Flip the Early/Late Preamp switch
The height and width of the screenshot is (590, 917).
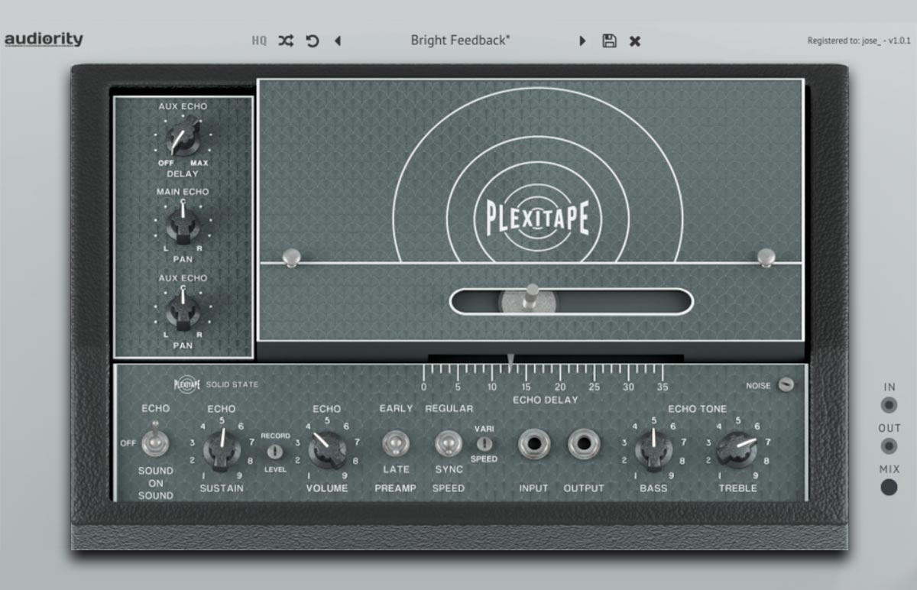395,443
